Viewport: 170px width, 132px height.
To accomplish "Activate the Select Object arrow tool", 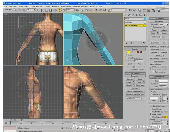I will tap(38, 10).
